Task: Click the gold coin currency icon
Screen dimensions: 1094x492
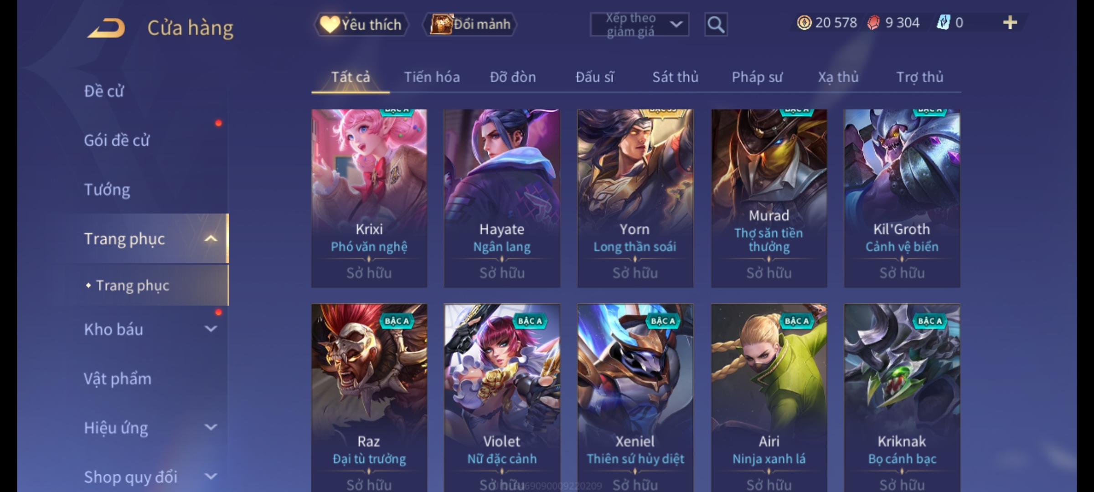Action: tap(804, 23)
